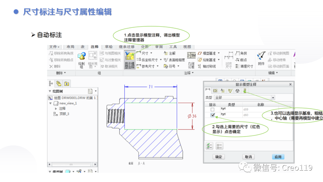
Task: Click the Ø36 dimension in drawing
Action: [192, 116]
